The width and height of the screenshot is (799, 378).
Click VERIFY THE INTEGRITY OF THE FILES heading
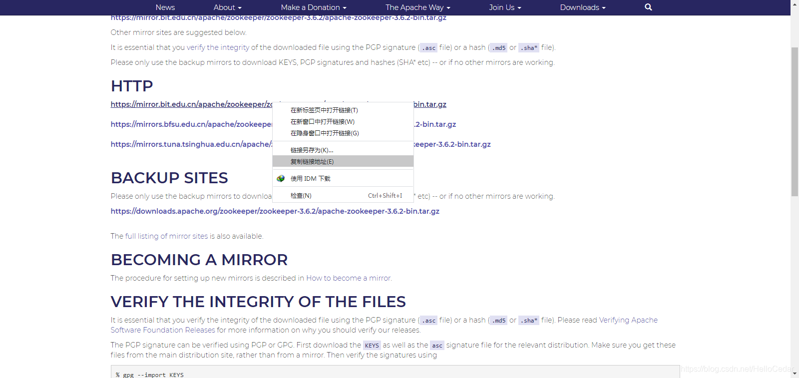tap(258, 302)
